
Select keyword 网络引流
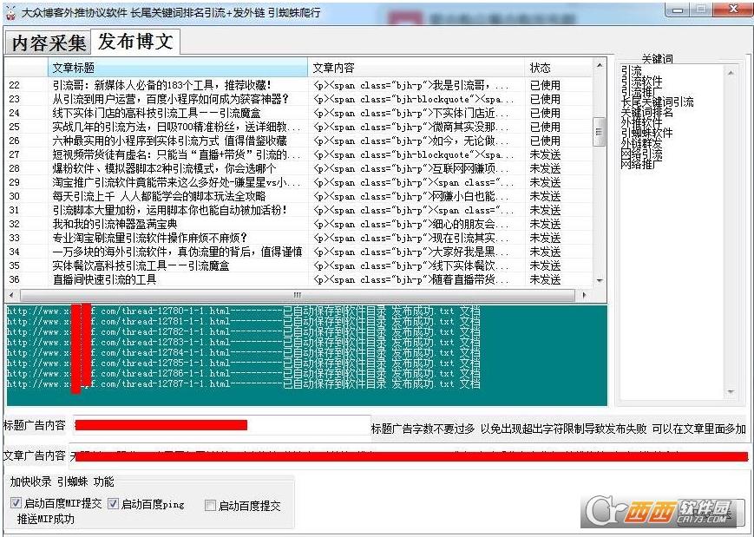[x=641, y=154]
